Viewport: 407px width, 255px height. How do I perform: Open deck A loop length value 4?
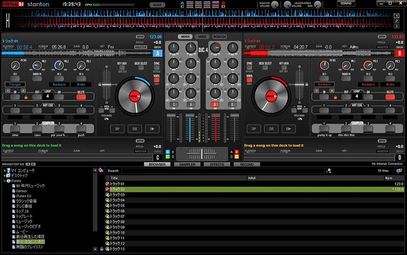pos(48,96)
